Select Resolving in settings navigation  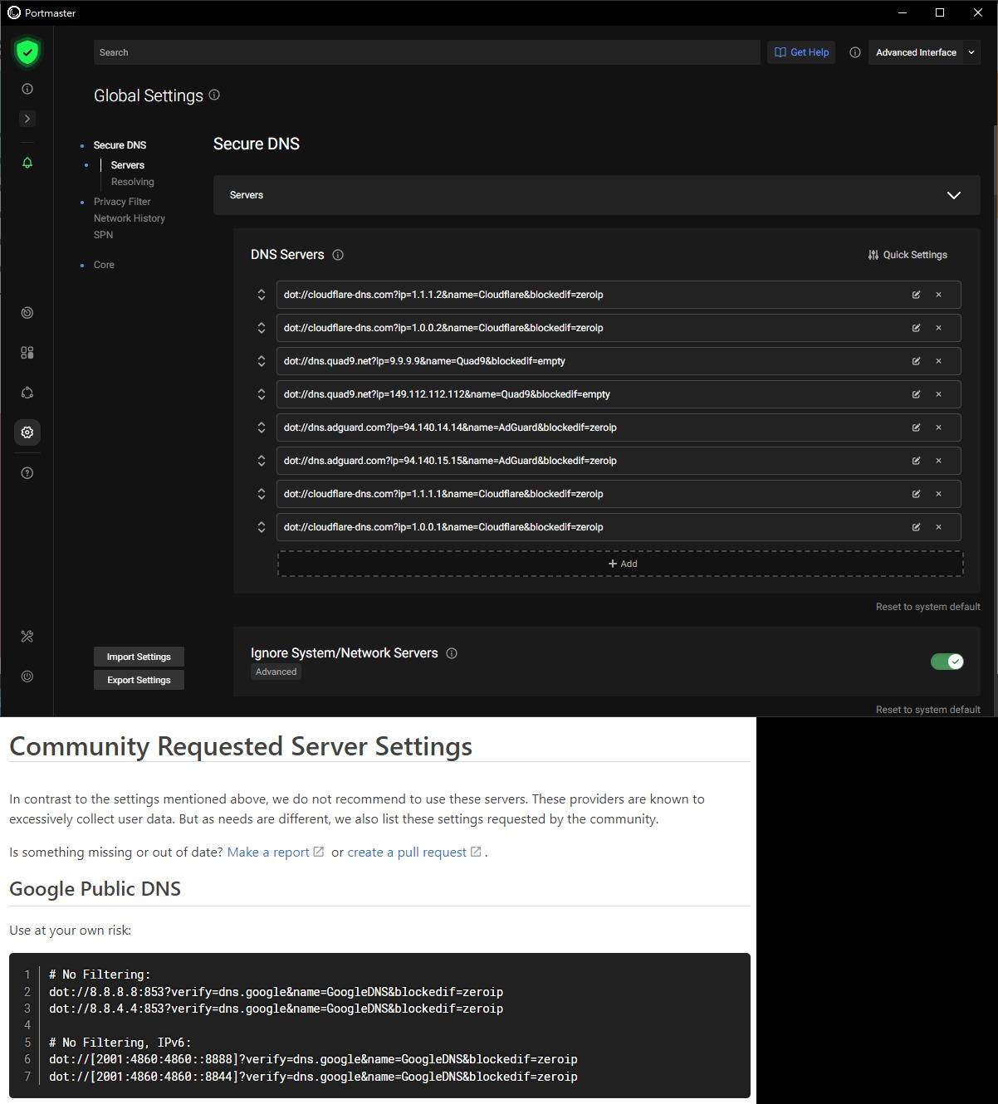click(132, 182)
